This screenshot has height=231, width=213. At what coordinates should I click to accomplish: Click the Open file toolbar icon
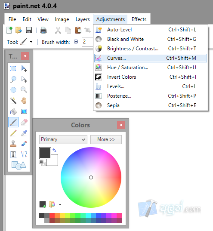[x=19, y=30]
